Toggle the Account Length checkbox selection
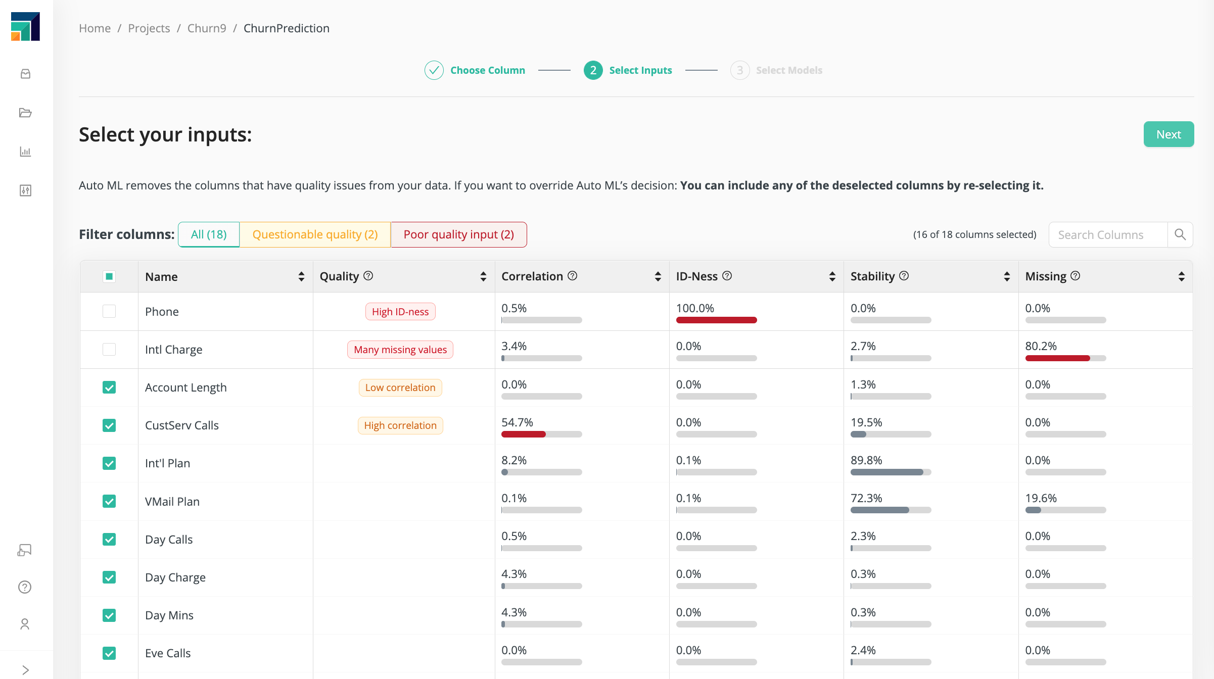The image size is (1214, 679). [109, 387]
